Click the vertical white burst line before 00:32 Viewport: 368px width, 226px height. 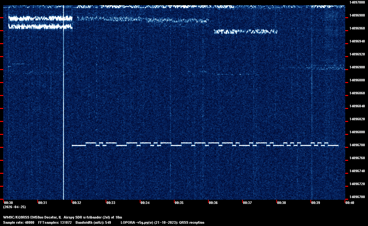click(x=63, y=102)
